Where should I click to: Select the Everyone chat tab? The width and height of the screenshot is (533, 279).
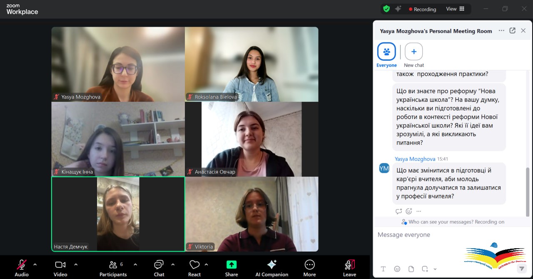point(386,52)
